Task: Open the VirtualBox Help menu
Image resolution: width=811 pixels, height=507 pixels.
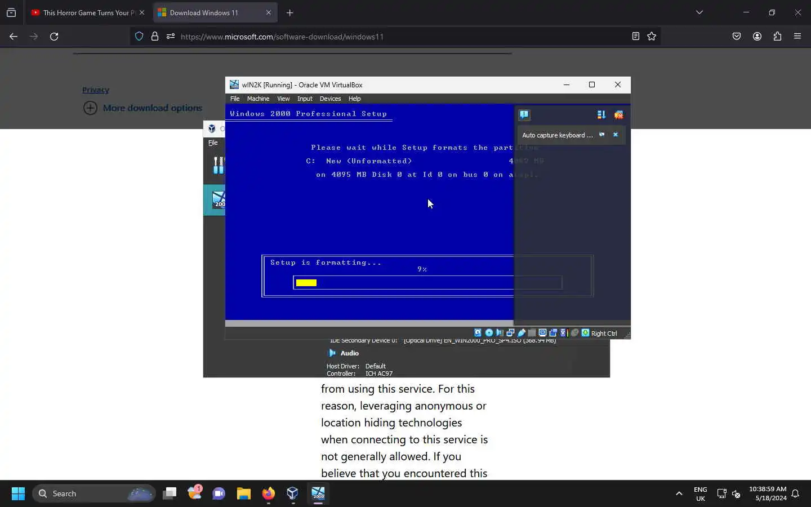Action: pos(354,99)
